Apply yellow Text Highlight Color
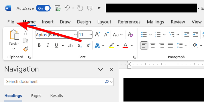The height and width of the screenshot is (102, 204). coord(111,45)
